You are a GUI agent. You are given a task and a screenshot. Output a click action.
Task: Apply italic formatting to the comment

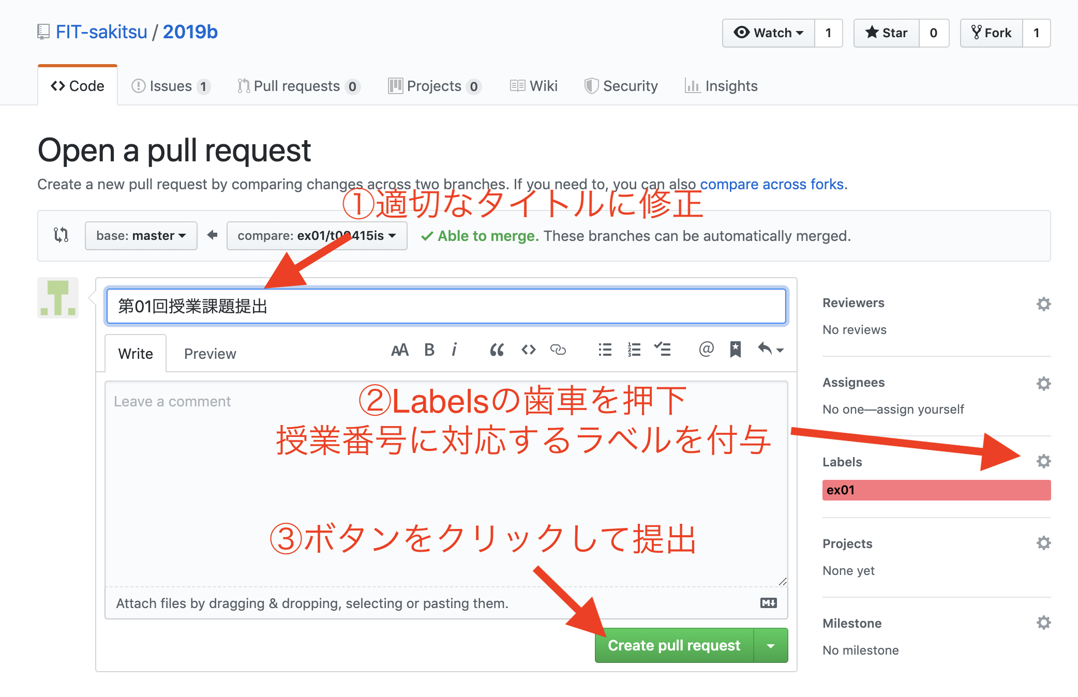click(x=455, y=350)
